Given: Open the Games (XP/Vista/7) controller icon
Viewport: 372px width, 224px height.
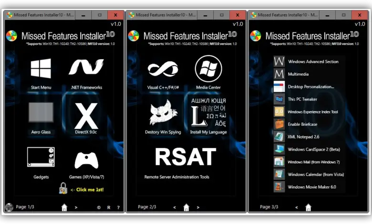Looking at the screenshot, I should pyautogui.click(x=86, y=161).
